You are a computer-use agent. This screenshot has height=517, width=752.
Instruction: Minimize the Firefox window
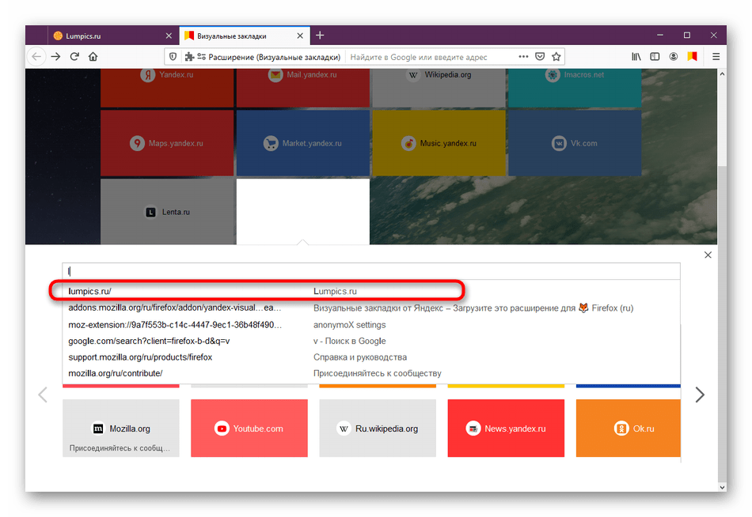click(x=660, y=36)
